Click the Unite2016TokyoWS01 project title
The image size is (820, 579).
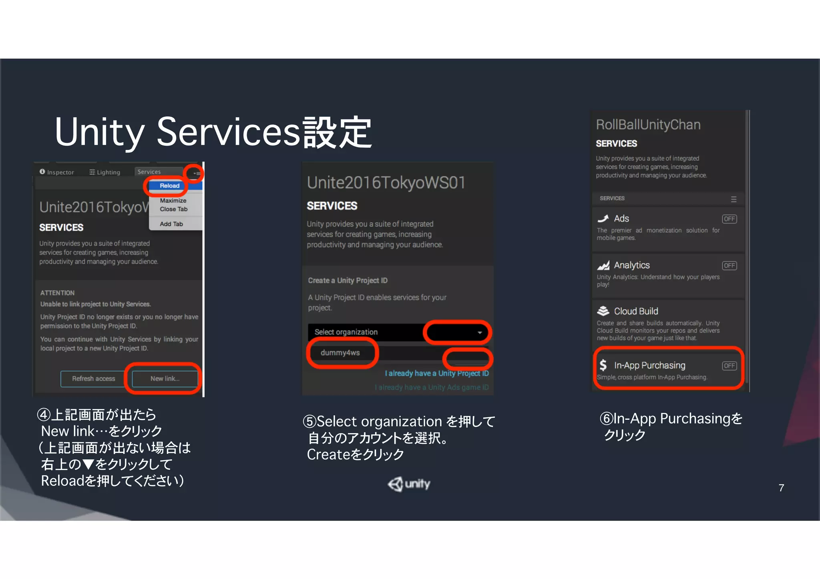386,183
